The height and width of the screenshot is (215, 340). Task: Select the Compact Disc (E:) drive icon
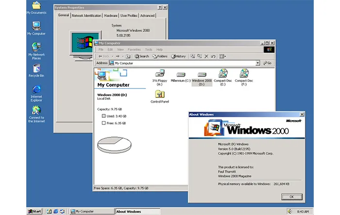tap(223, 73)
